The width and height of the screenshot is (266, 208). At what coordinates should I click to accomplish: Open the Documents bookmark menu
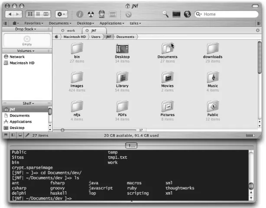pos(60,23)
